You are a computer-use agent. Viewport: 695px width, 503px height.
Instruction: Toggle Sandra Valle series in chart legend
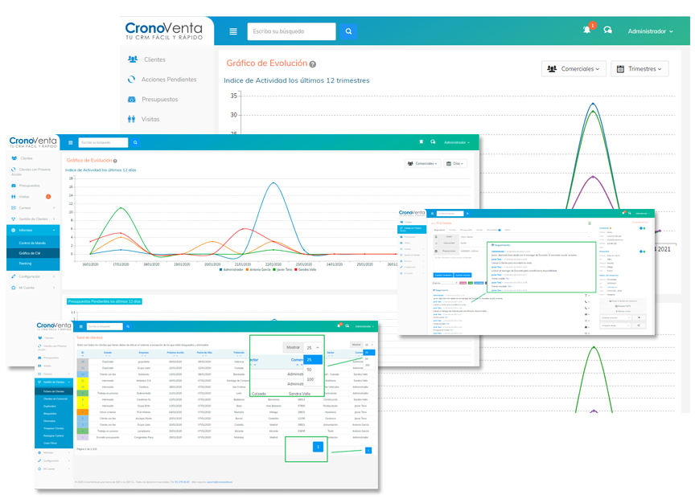click(305, 269)
